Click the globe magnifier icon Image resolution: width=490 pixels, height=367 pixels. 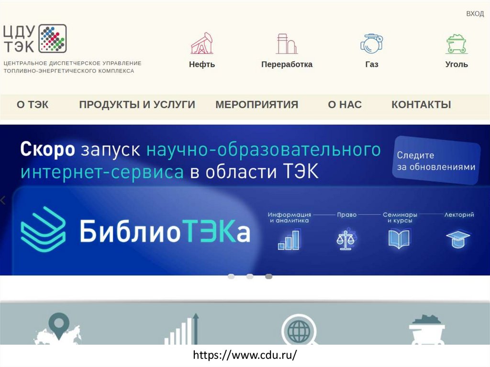[x=300, y=330]
